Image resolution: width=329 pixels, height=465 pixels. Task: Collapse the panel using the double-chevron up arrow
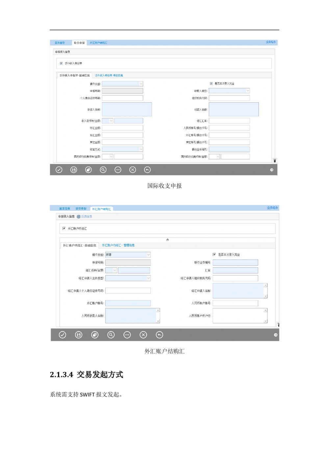coord(167,240)
